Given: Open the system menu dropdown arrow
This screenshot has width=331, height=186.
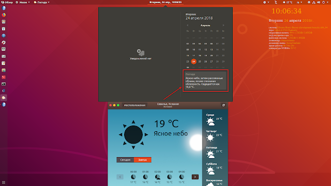Looking at the screenshot, I should tap(327, 2).
